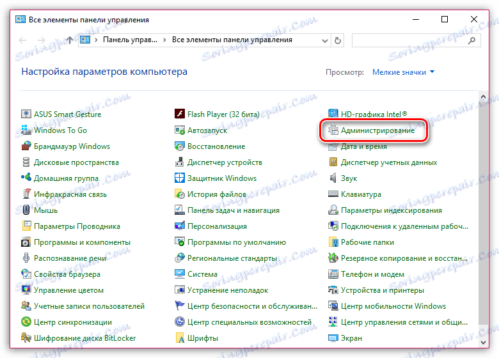The height and width of the screenshot is (358, 499).
Task: Open Управление цветом
Action: click(62, 290)
